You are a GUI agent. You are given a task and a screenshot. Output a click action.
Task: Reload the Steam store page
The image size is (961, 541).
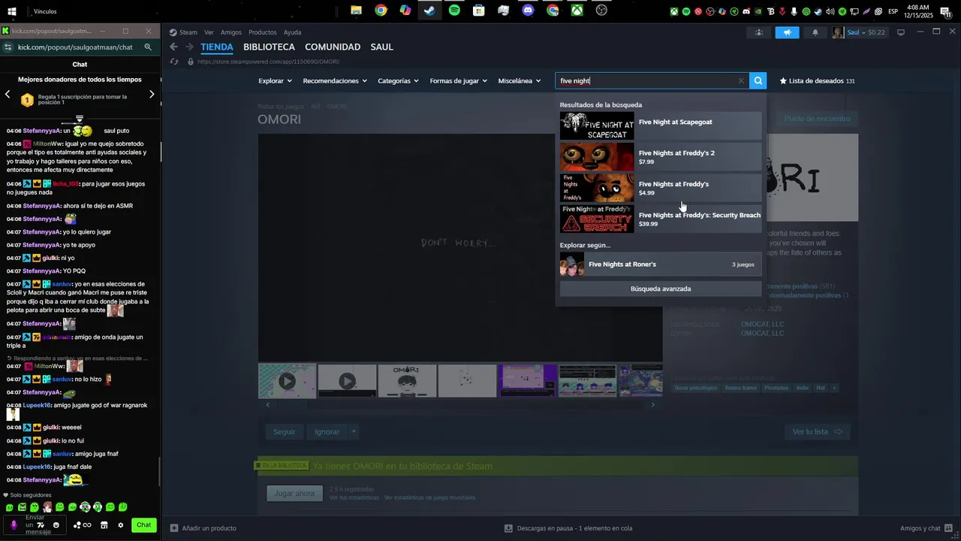point(174,62)
